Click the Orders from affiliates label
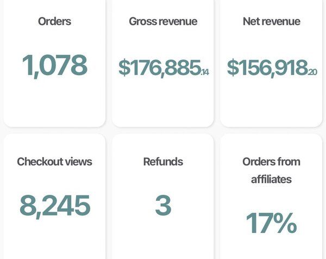Viewport: 326px width, 259px height. pos(272,170)
